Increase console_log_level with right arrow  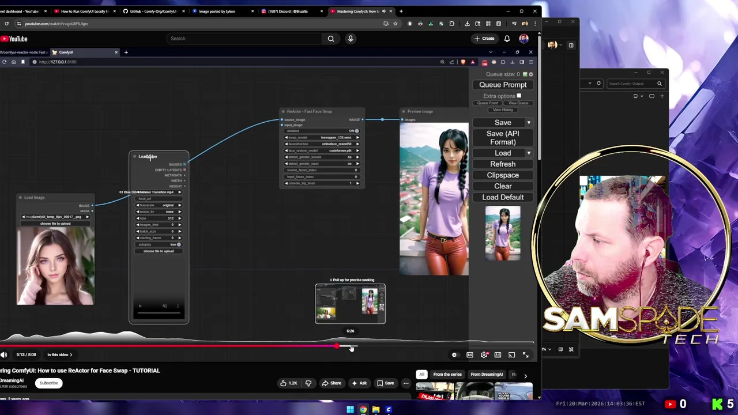357,183
